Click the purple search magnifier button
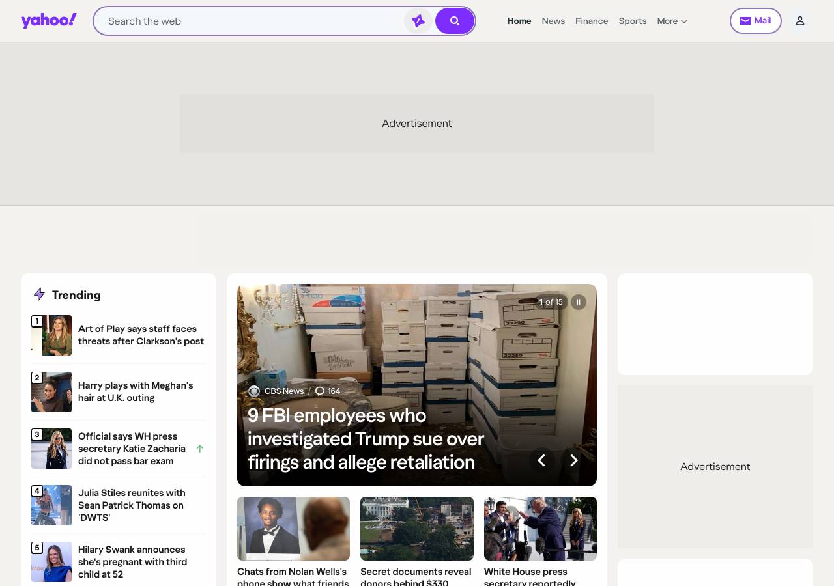 click(455, 21)
